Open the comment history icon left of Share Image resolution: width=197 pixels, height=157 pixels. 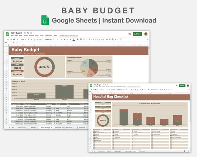[130, 34]
